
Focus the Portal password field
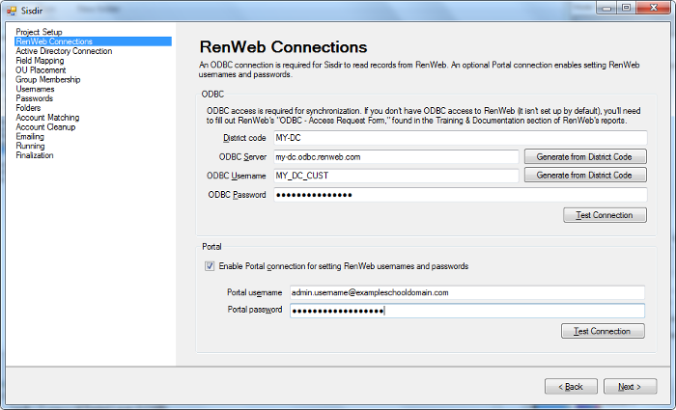click(x=466, y=311)
